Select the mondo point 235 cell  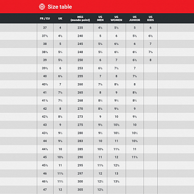point(80,28)
